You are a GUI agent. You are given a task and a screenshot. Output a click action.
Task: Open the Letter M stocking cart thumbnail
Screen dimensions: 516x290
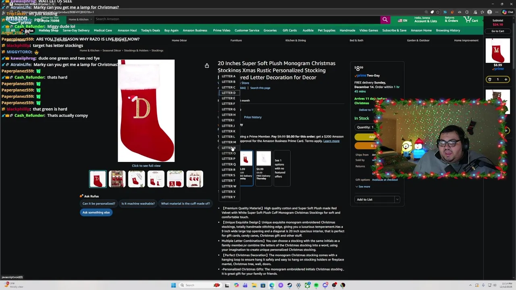497,50
